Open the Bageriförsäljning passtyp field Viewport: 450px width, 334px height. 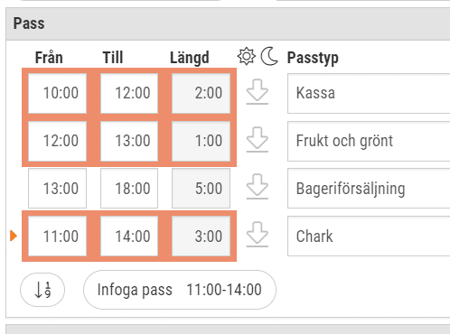pyautogui.click(x=369, y=189)
